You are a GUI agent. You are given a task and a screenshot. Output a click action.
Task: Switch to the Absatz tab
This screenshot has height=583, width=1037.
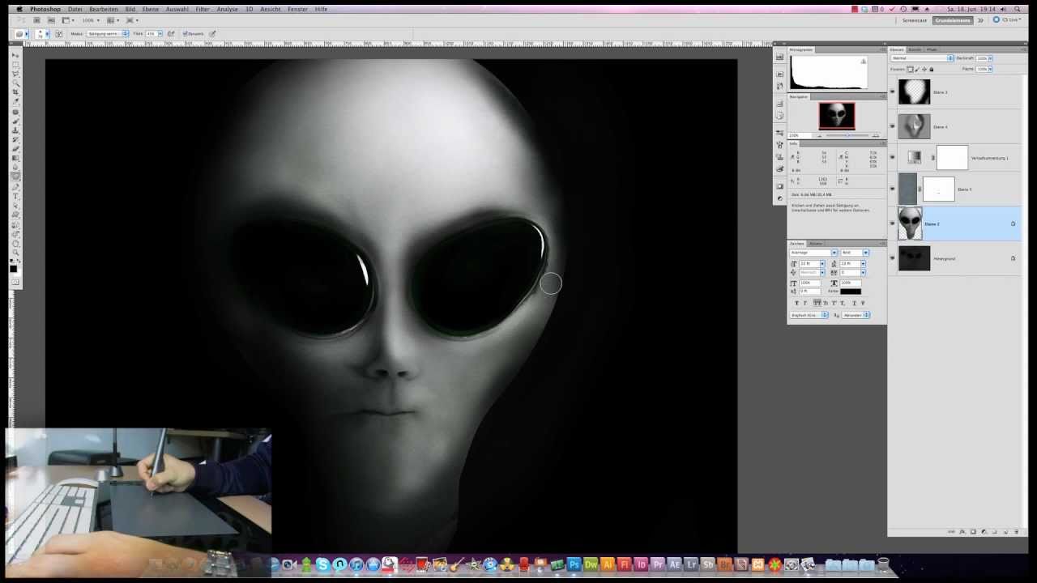tap(816, 243)
